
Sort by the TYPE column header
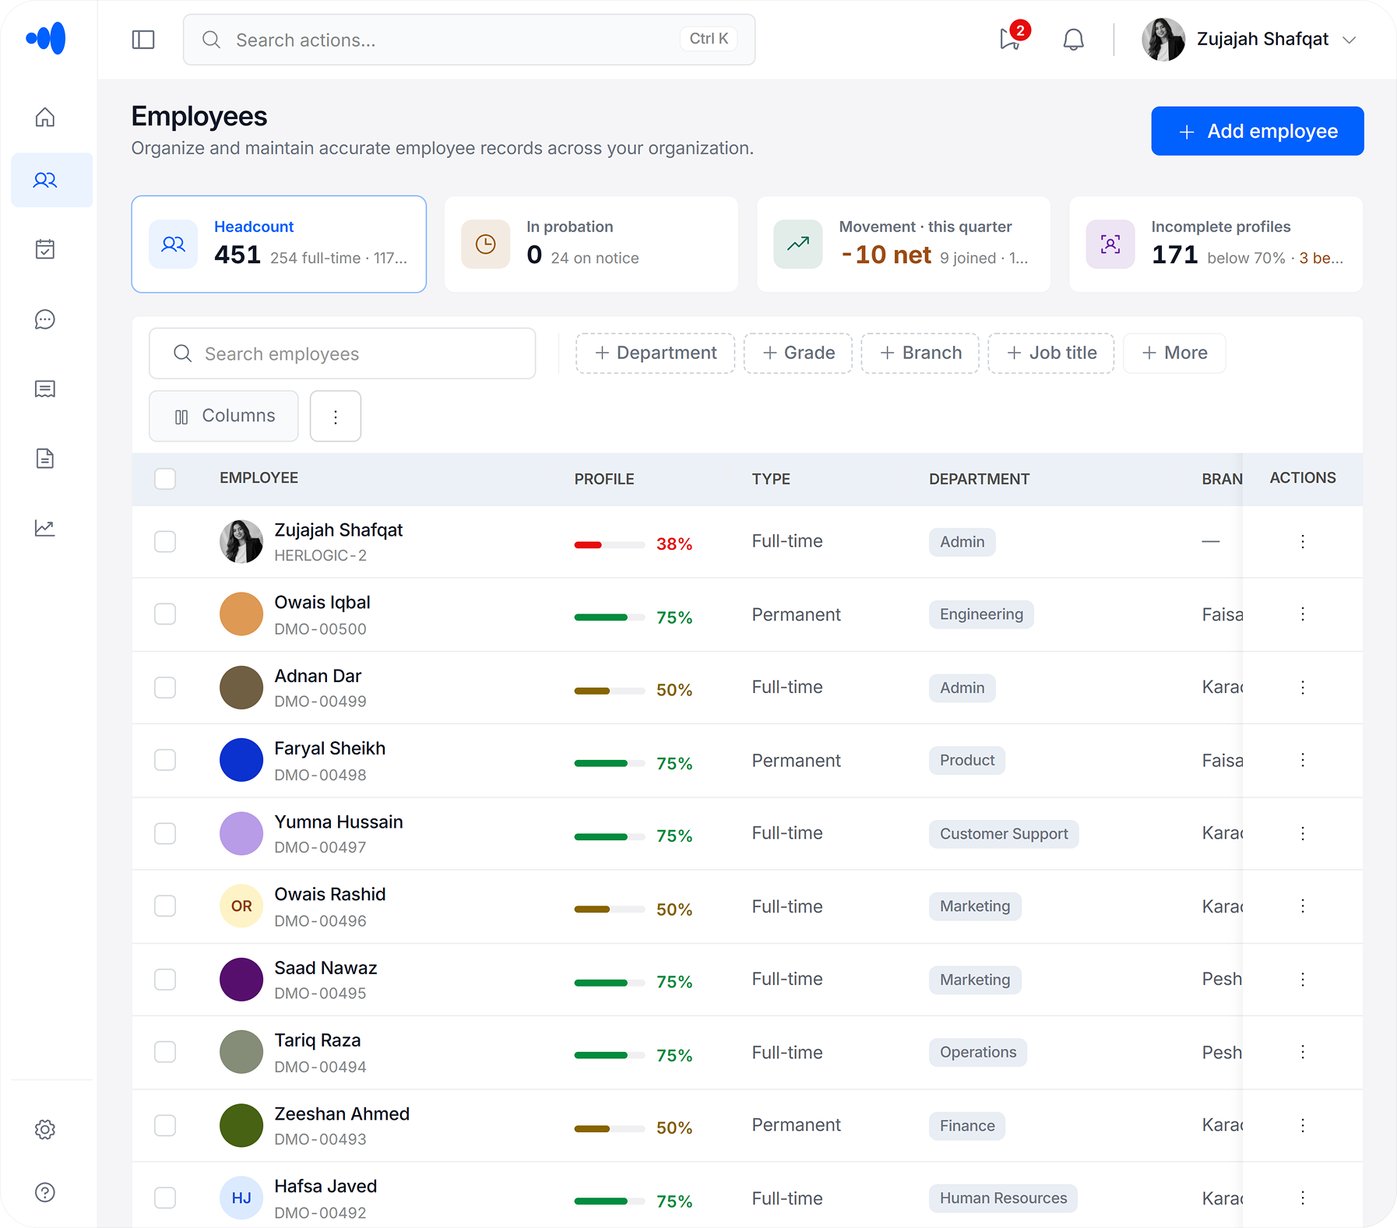(x=771, y=479)
